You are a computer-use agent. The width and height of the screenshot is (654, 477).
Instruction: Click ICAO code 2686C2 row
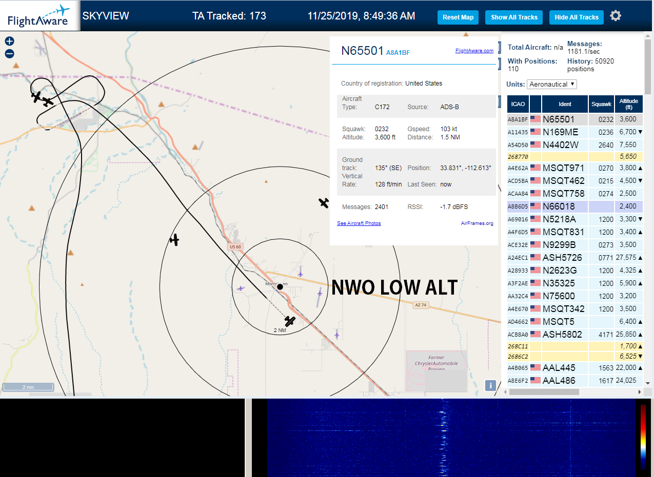tap(575, 356)
